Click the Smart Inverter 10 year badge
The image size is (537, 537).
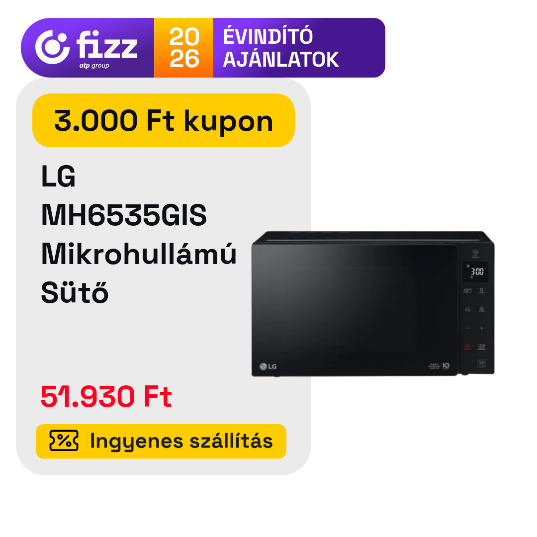click(x=440, y=366)
